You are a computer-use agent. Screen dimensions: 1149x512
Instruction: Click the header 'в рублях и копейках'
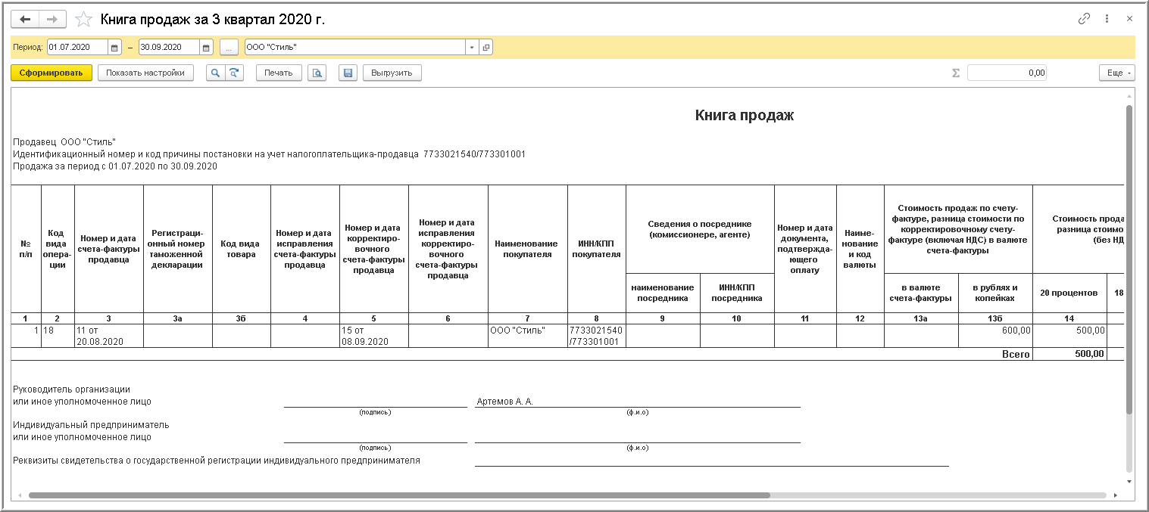(x=995, y=293)
